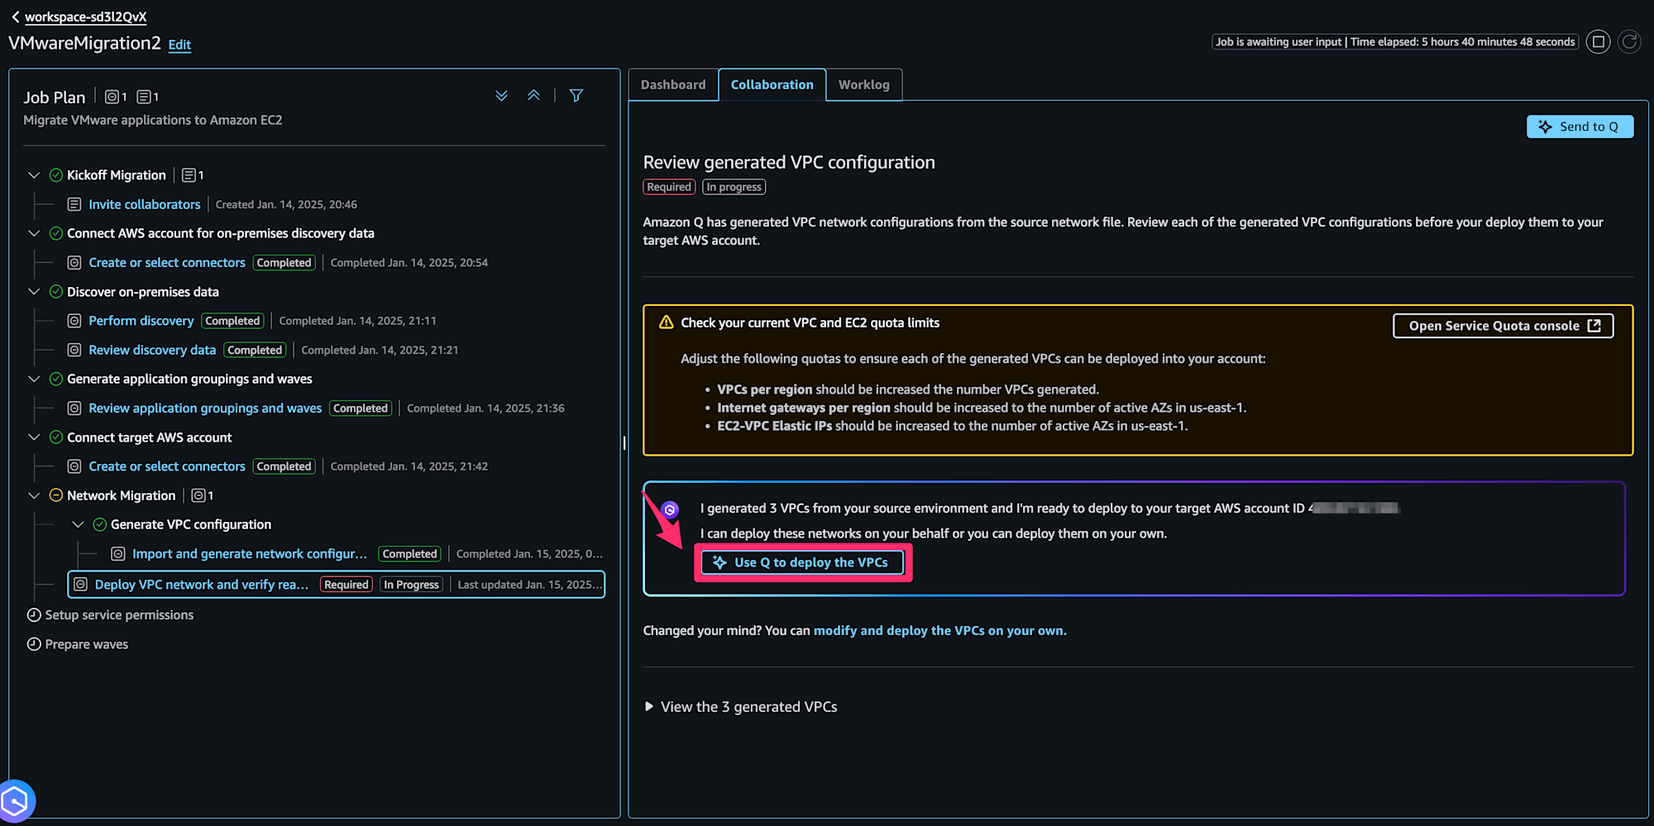This screenshot has width=1654, height=826.
Task: Open Create or select connectors under on-premises discovery
Action: [x=167, y=262]
